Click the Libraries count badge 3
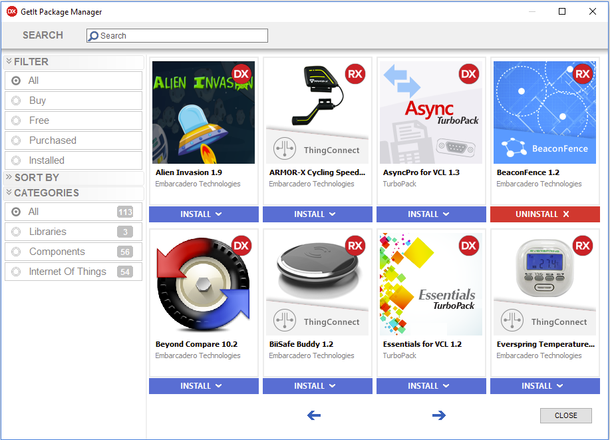 [x=125, y=232]
